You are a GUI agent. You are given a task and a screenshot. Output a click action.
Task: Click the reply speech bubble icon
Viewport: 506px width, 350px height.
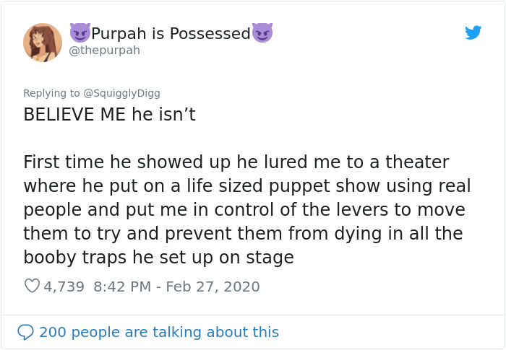click(x=25, y=332)
